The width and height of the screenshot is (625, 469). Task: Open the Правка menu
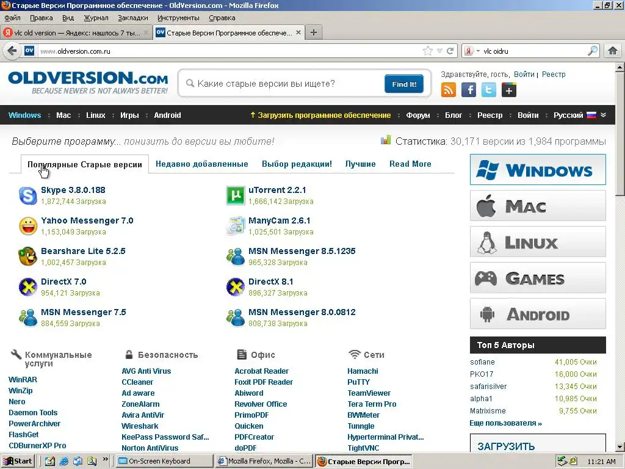pos(42,18)
